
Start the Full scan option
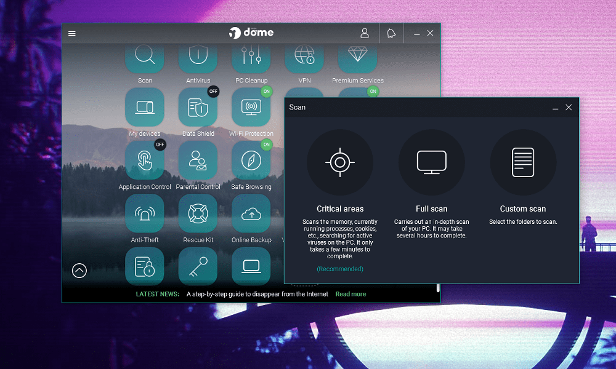(x=432, y=162)
